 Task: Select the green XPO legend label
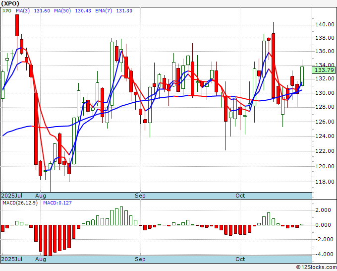[7, 11]
